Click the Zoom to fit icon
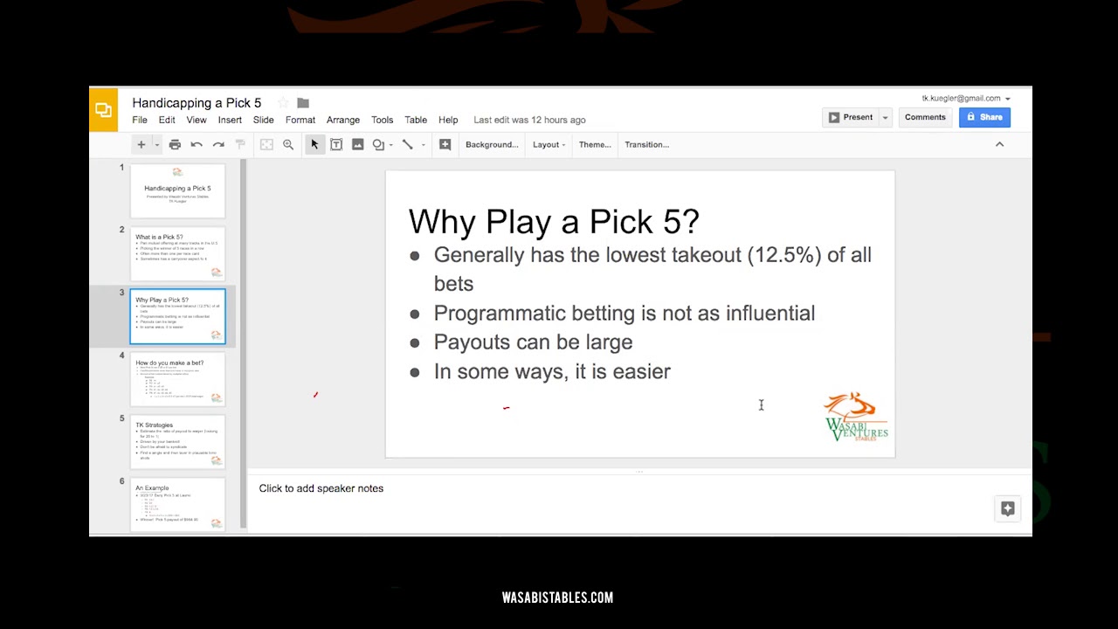 pos(266,144)
